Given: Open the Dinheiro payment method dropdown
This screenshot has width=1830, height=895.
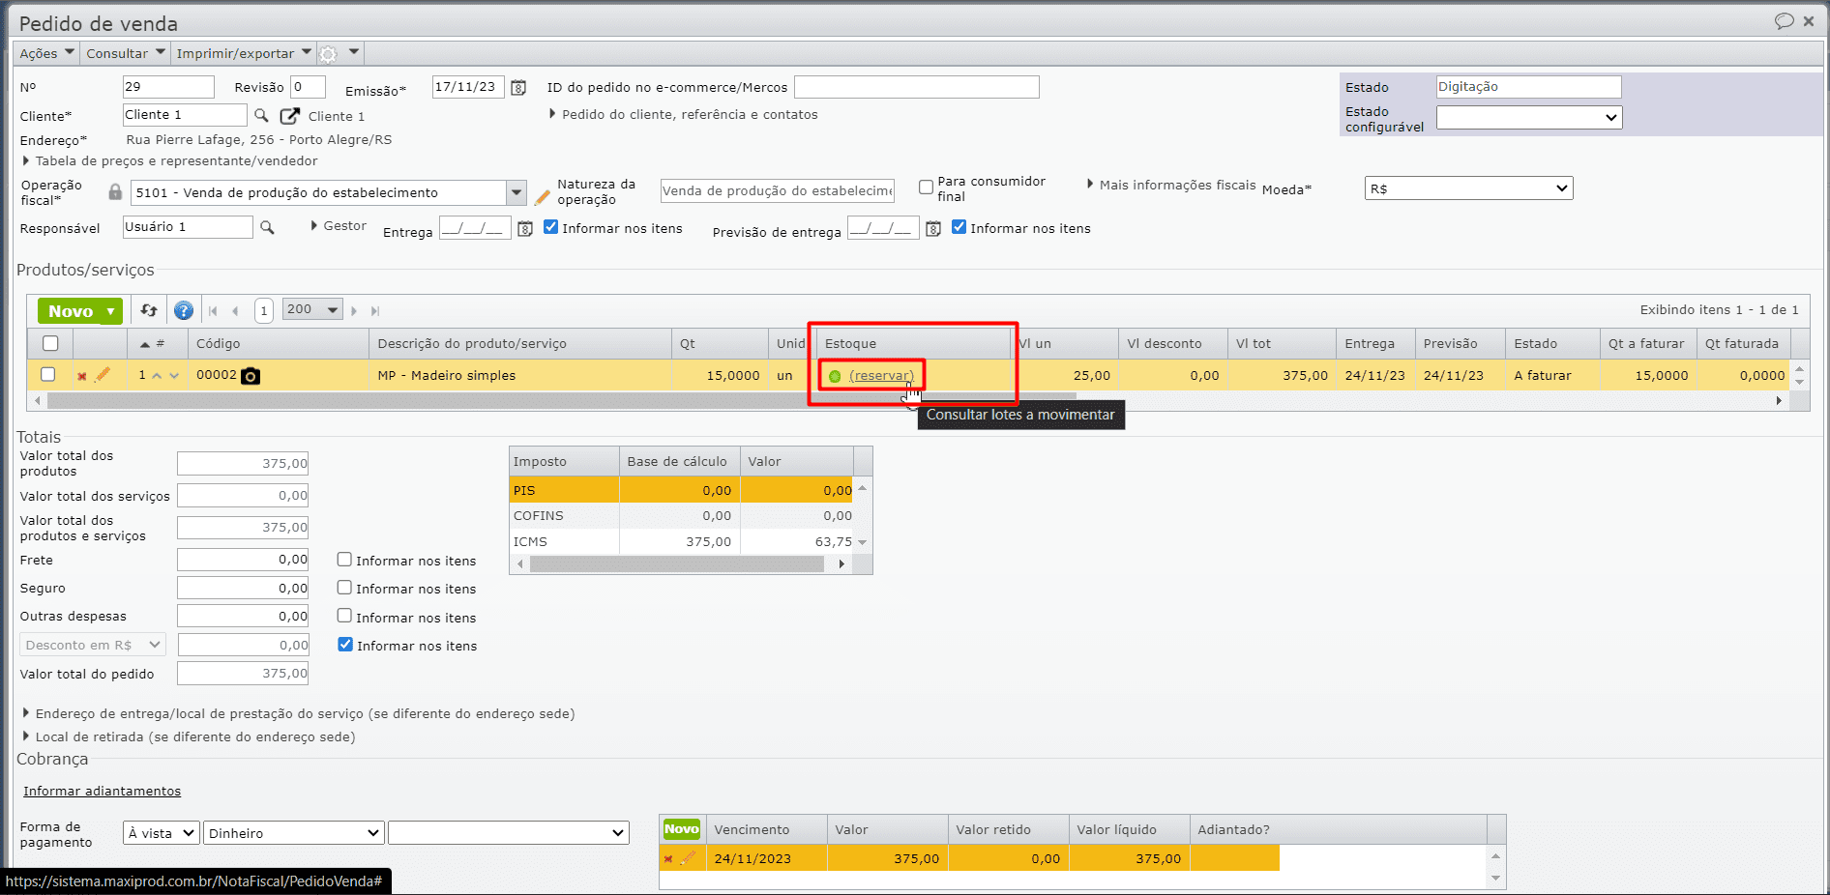Looking at the screenshot, I should 294,833.
